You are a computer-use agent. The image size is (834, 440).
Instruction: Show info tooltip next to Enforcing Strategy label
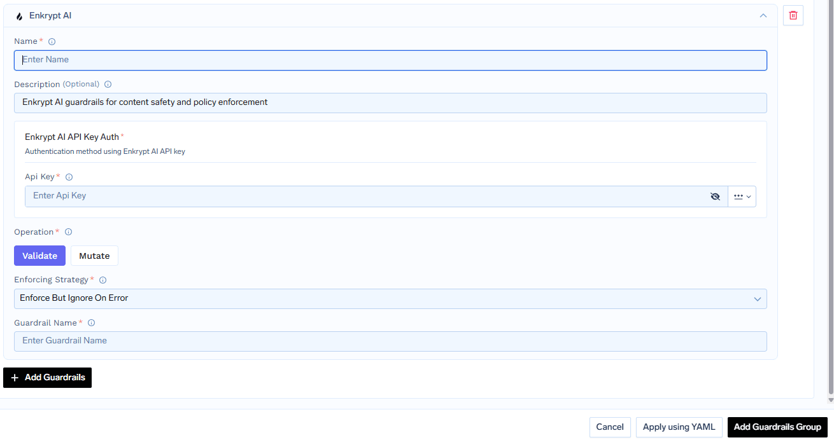103,280
